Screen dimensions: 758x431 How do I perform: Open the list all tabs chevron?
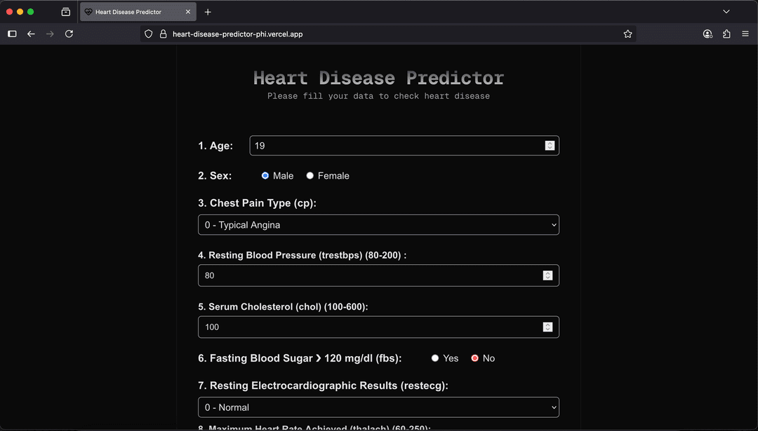pos(726,12)
